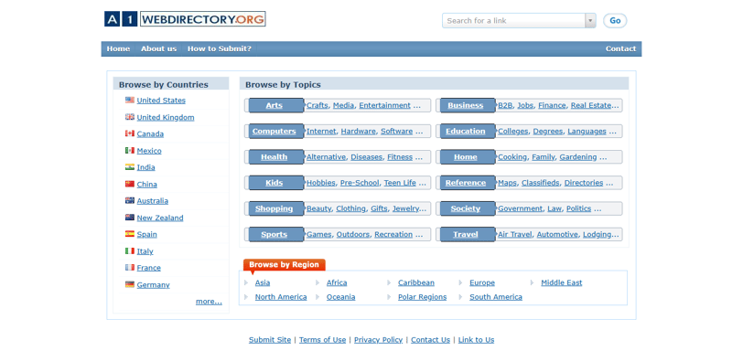
Task: Open the Society topic button
Action: [468, 208]
